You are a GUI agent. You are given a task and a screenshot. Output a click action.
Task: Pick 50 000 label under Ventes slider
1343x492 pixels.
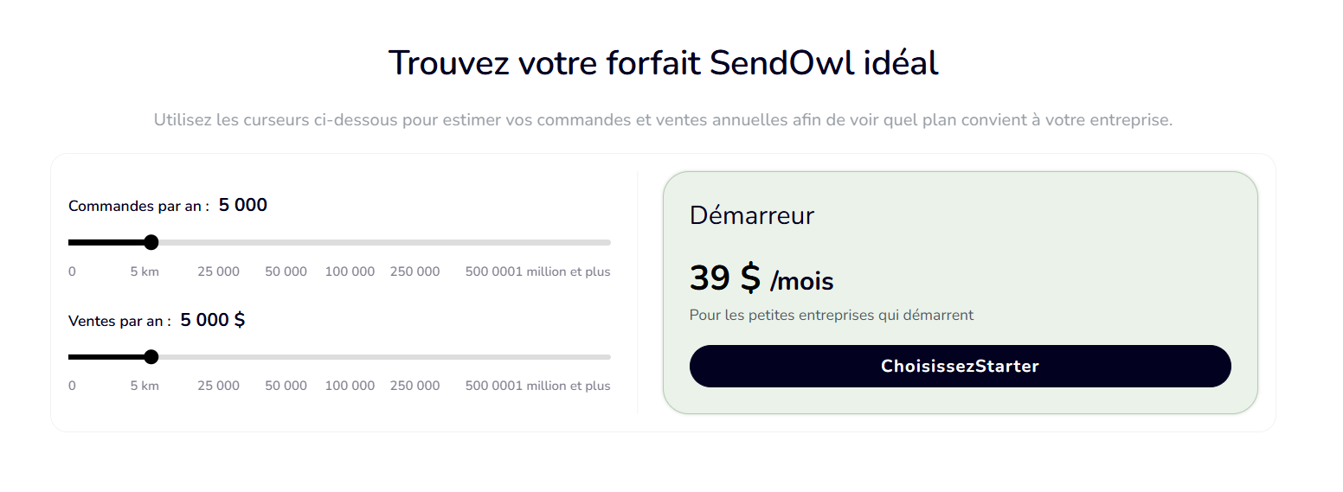286,386
